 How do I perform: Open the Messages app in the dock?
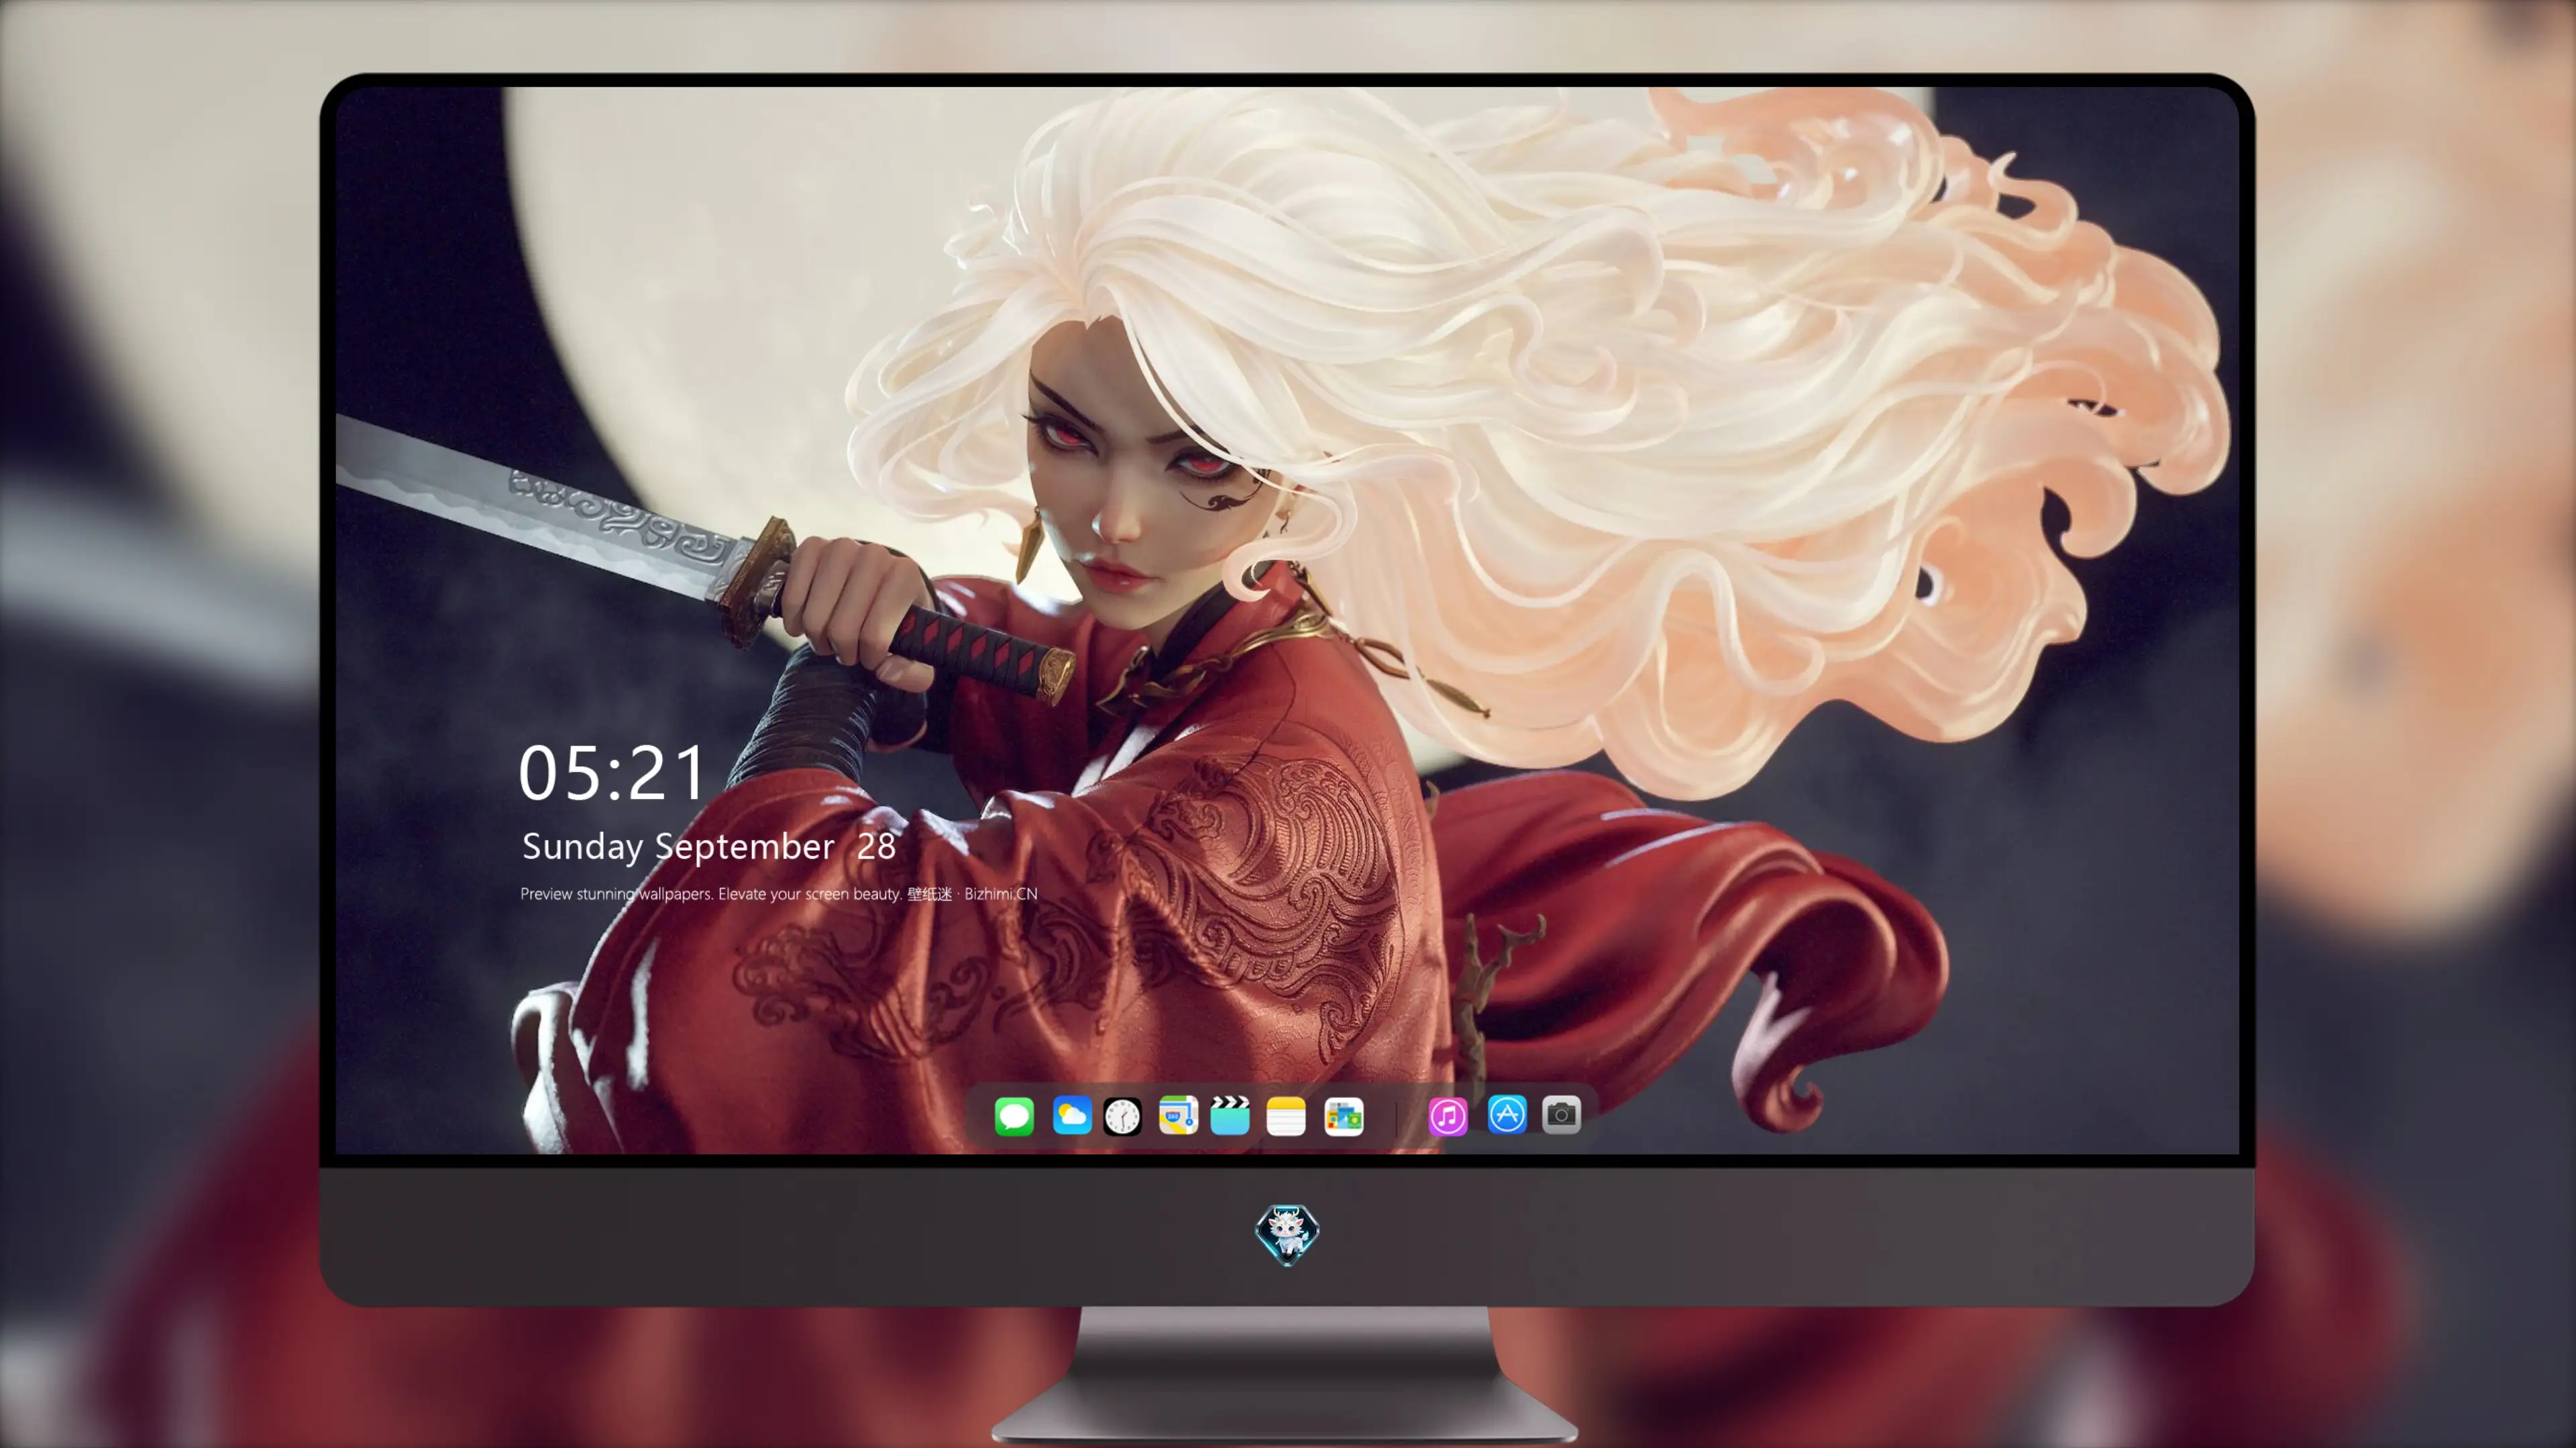(1014, 1115)
